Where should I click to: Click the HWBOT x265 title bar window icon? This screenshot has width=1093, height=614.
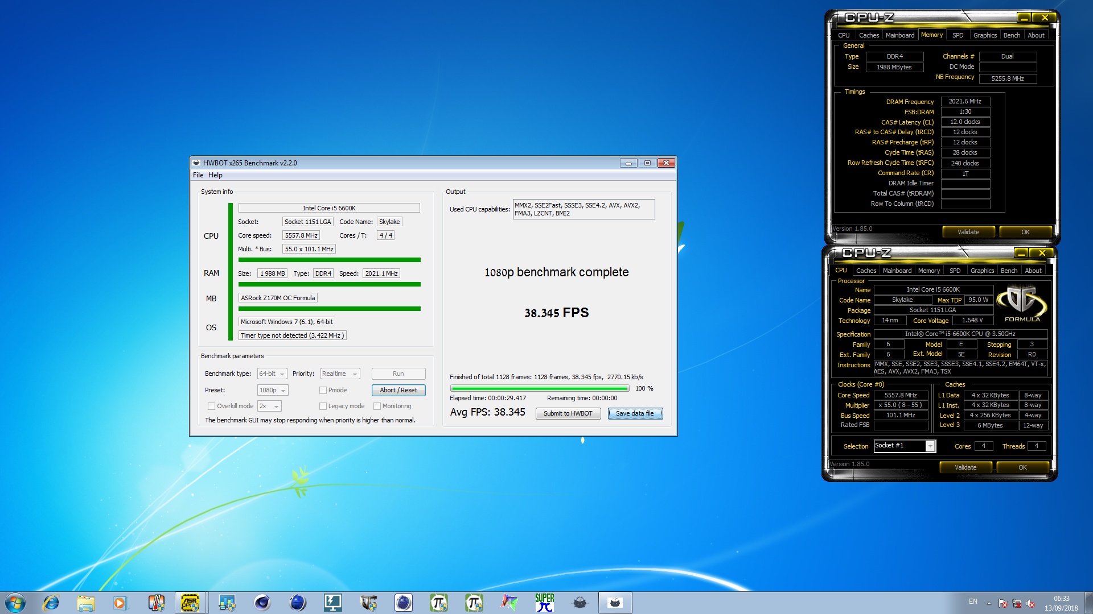(x=196, y=163)
